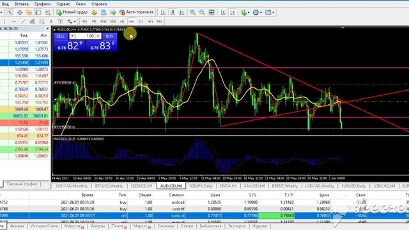
Task: Click BUY in one-click trading panel
Action: pos(109,36)
